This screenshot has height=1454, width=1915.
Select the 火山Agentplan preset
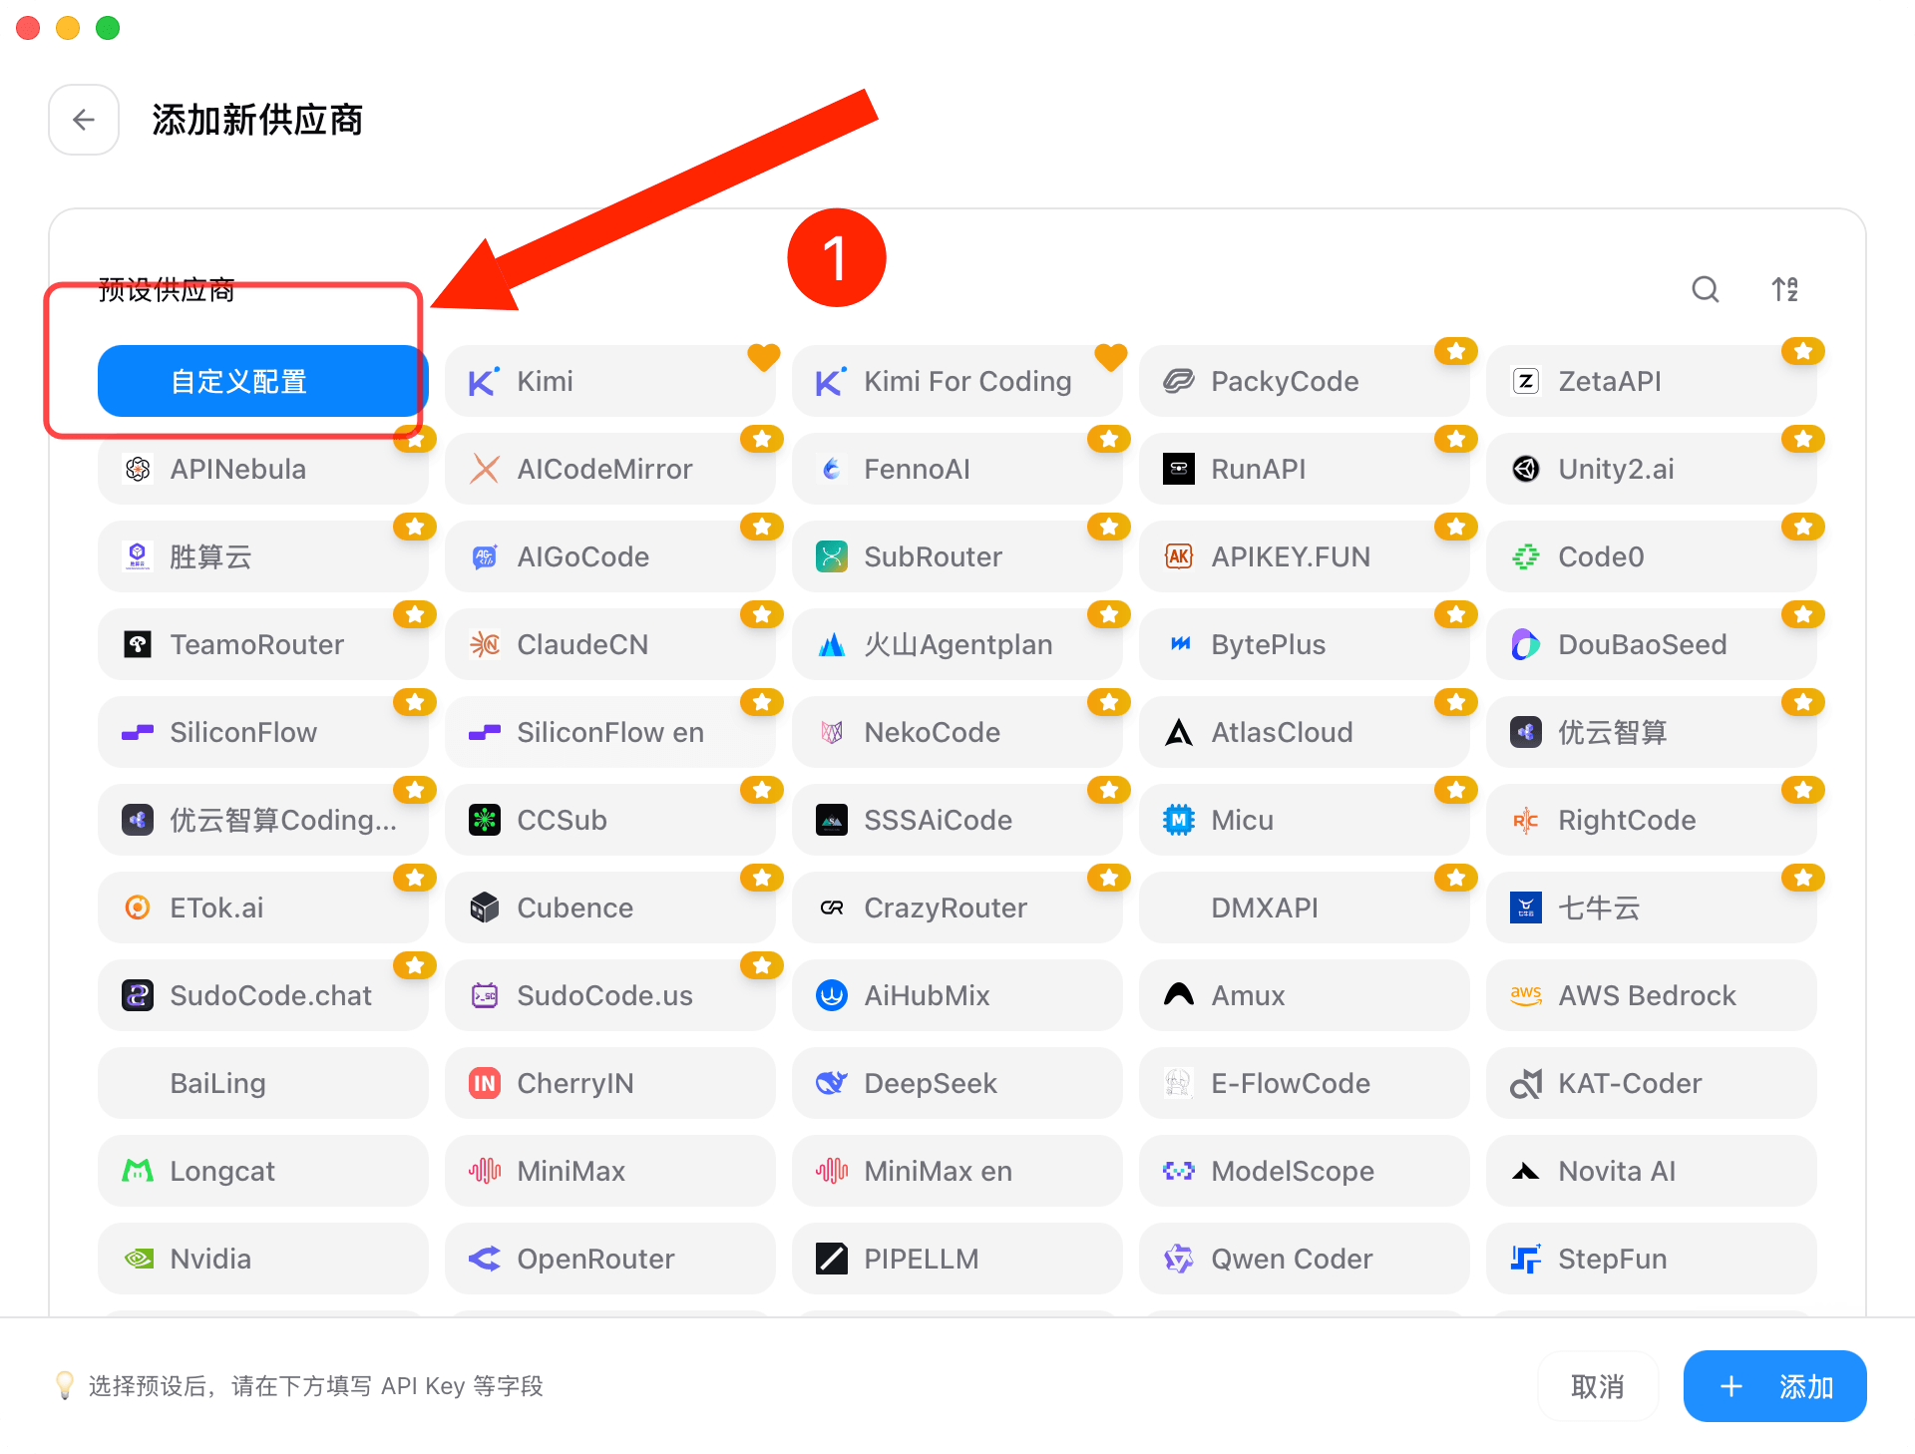pos(957,644)
